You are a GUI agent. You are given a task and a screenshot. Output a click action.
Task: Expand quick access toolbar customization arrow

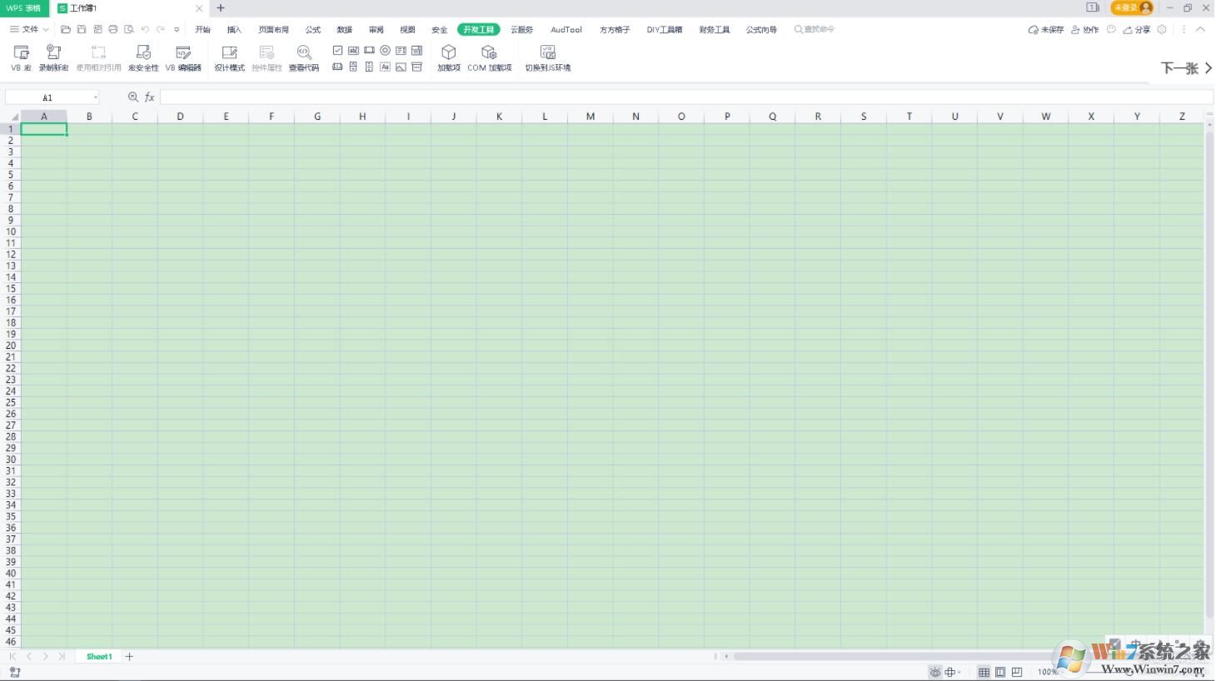[x=177, y=30]
